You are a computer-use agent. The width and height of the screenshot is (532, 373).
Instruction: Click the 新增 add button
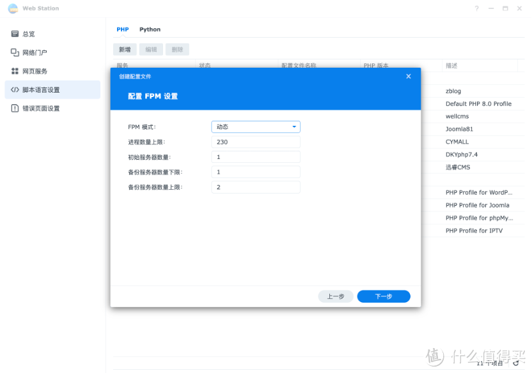click(x=125, y=49)
